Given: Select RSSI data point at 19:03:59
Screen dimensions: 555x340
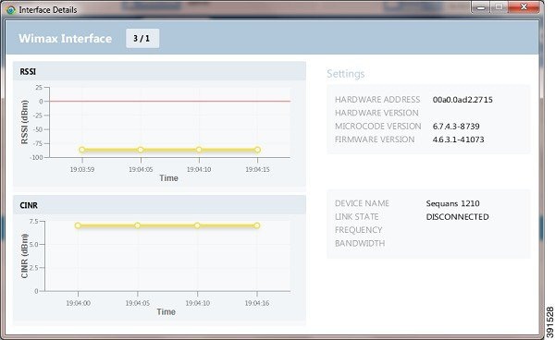Looking at the screenshot, I should click(x=82, y=150).
